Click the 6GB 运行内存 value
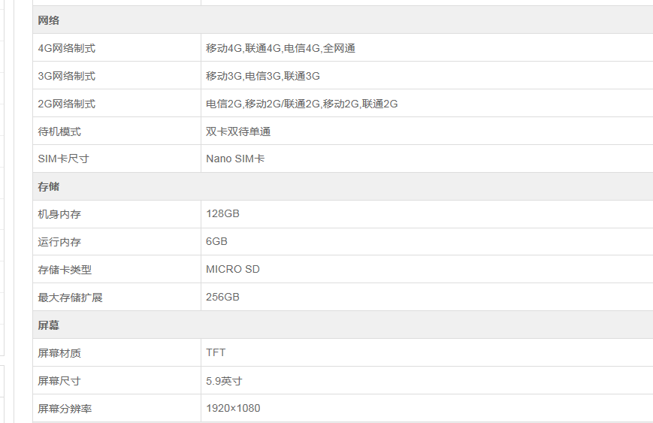Screen dimensions: 653x423 pos(216,242)
